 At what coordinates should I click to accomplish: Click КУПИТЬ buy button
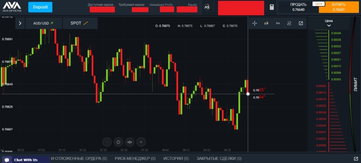338,7
